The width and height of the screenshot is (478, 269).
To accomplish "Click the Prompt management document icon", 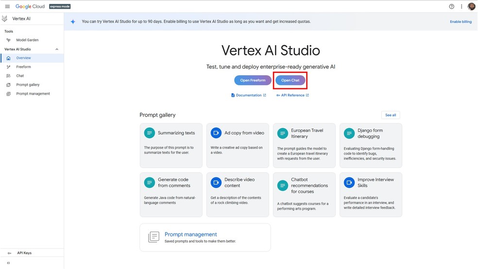I will click(x=154, y=237).
